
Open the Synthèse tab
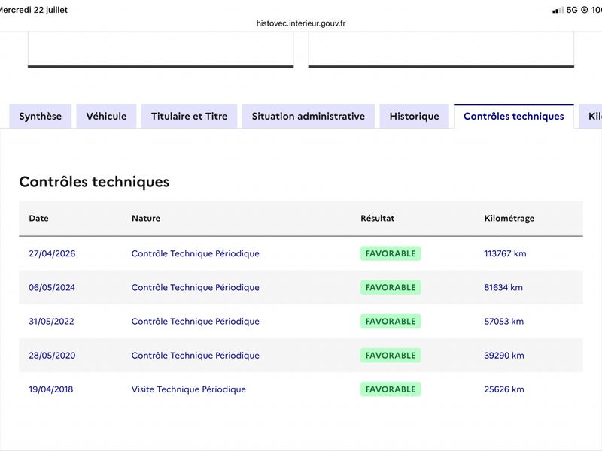tap(41, 117)
